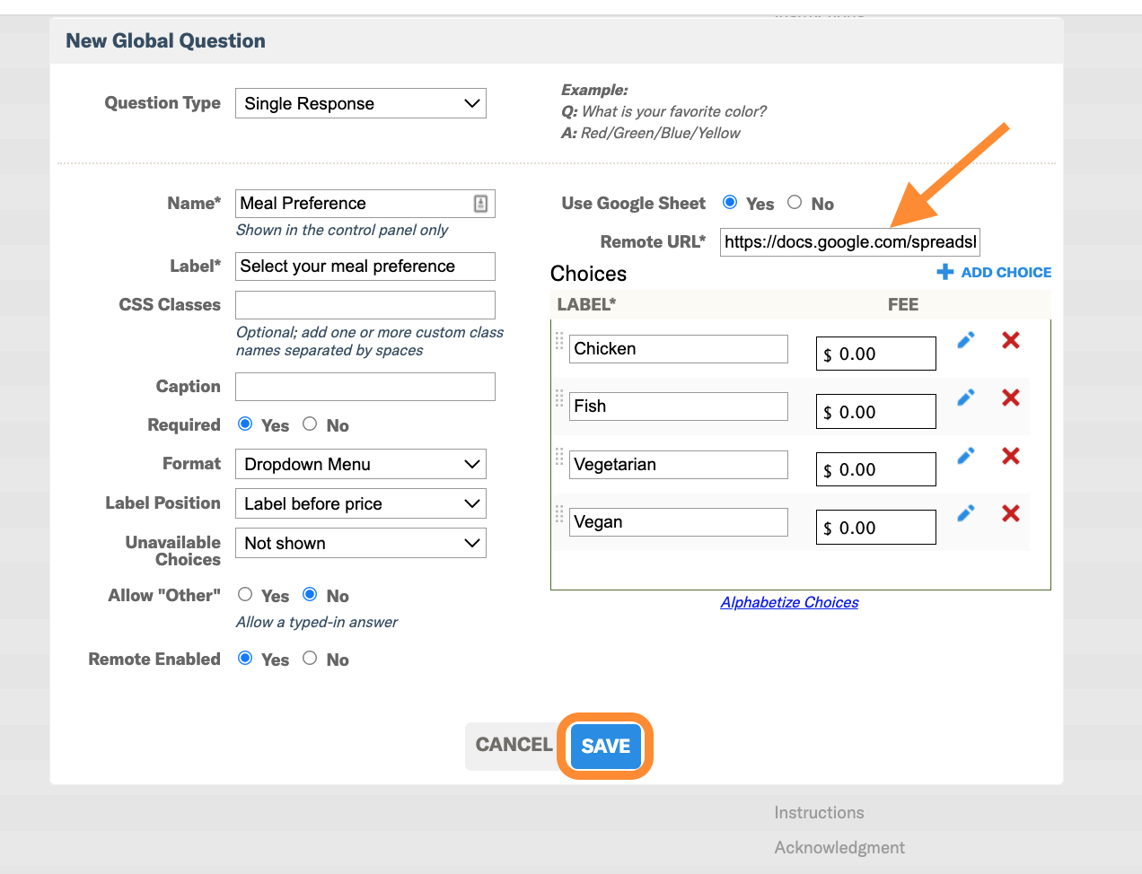This screenshot has width=1142, height=874.
Task: Click the SAVE button
Action: 606,746
